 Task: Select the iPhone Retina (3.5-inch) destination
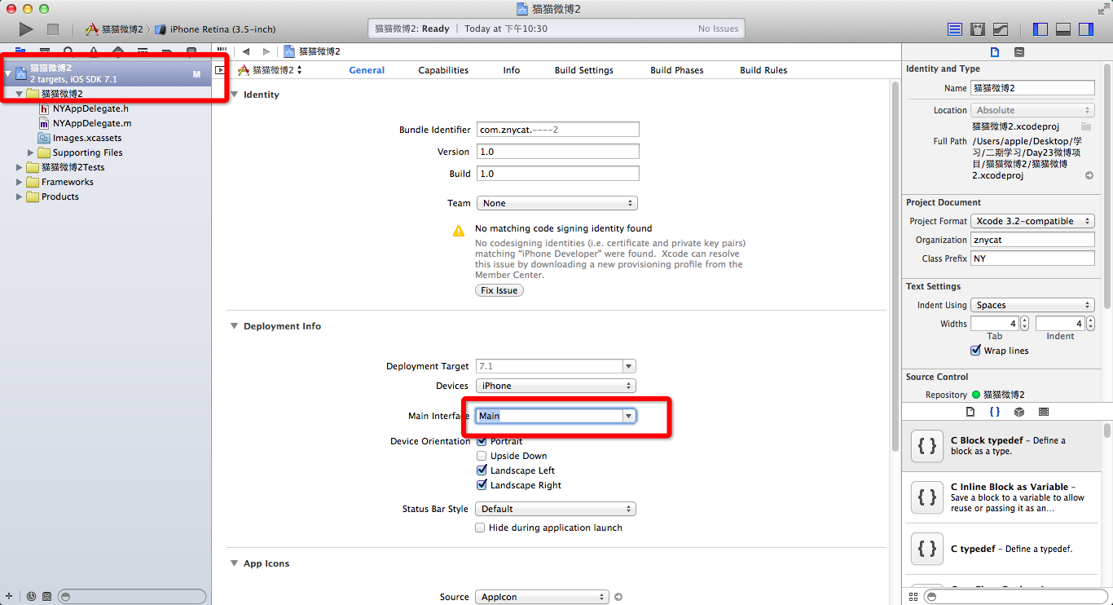click(216, 29)
